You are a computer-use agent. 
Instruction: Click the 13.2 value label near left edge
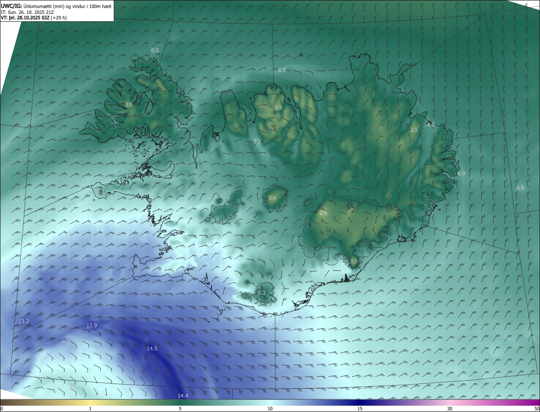tap(24, 321)
